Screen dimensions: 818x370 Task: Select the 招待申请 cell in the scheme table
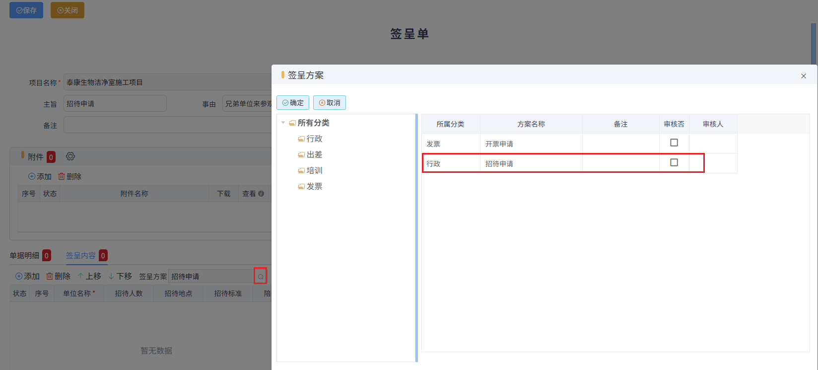(x=531, y=163)
